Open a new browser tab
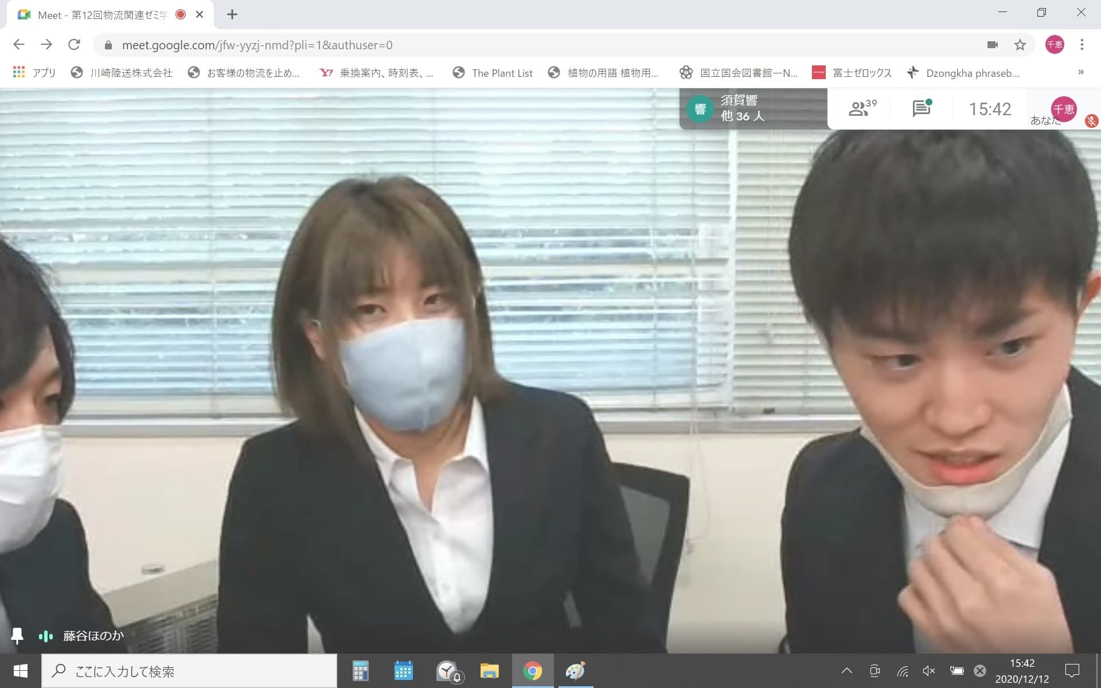1101x688 pixels. 232,15
